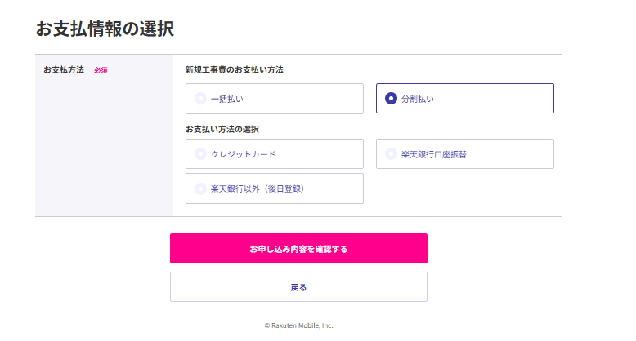The height and width of the screenshot is (341, 636).
Task: Click the Rakuten Mobile, Inc. copyright footer
Action: pos(298,325)
